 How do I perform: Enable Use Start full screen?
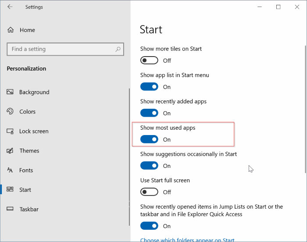[x=149, y=192]
